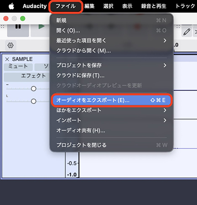Click the -0.5 vertical scale label
This screenshot has width=197, height=205.
click(72, 163)
